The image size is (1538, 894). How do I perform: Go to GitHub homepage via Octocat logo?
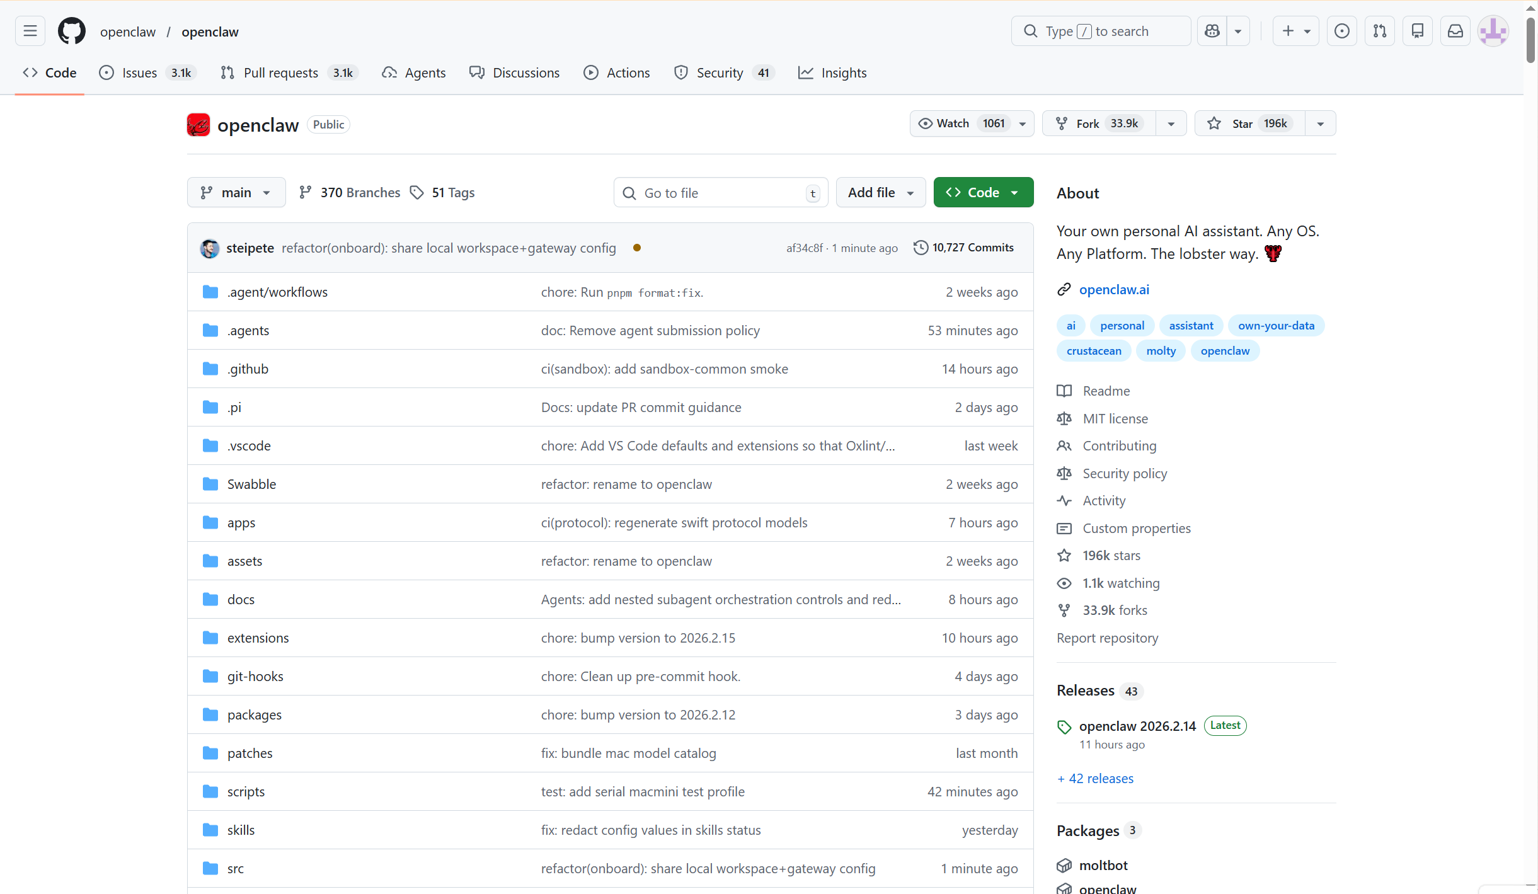click(x=72, y=31)
